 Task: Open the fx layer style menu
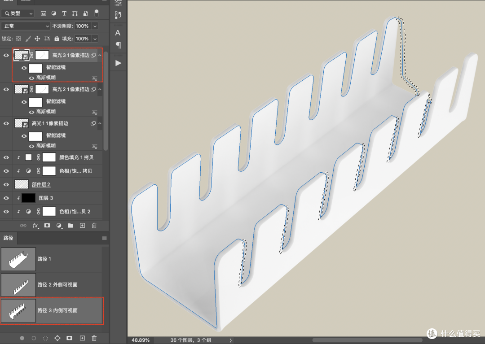click(x=35, y=226)
